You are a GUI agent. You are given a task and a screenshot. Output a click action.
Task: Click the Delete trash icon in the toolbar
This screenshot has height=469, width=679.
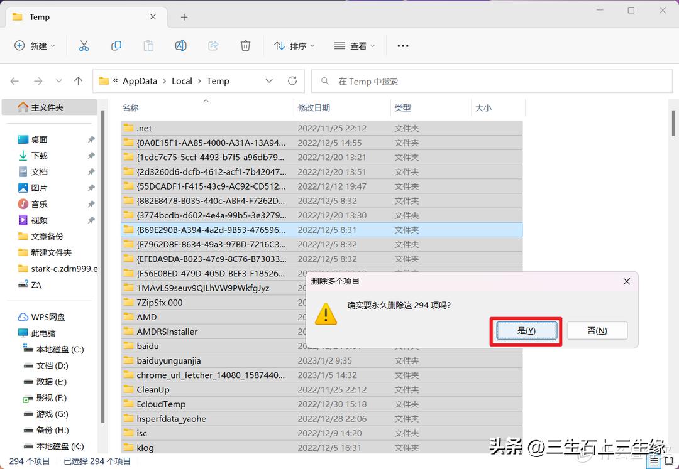click(x=245, y=45)
